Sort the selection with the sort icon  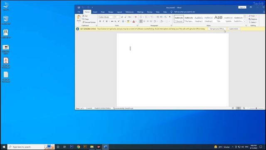165,17
